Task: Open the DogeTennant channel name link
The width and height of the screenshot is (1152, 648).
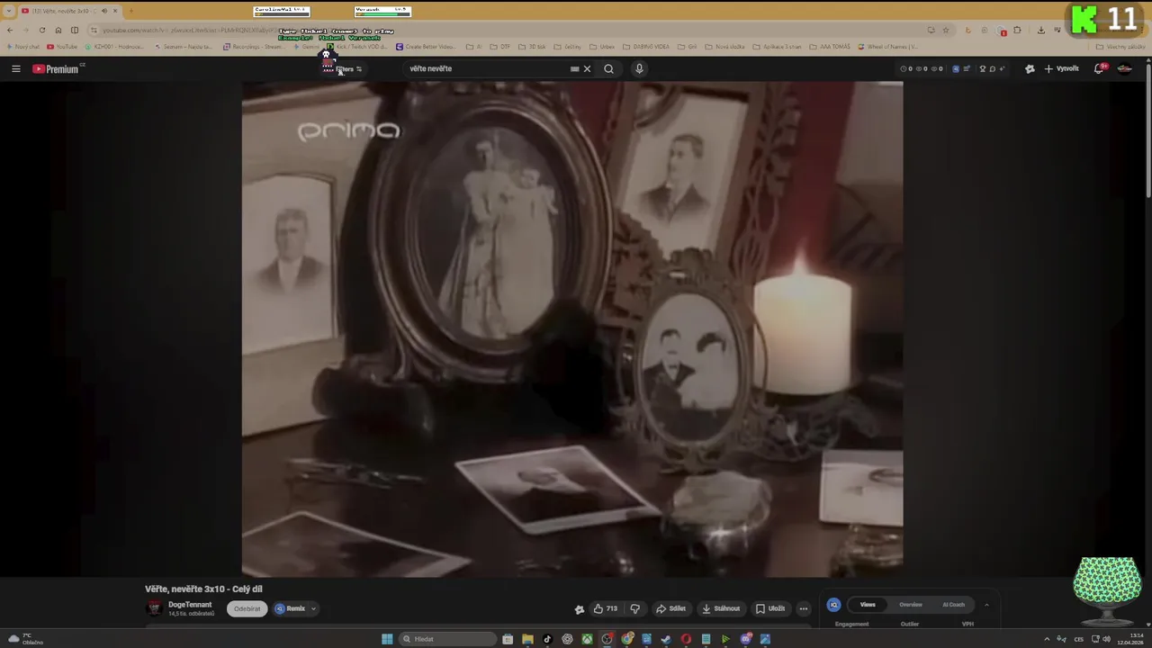Action: pyautogui.click(x=190, y=605)
